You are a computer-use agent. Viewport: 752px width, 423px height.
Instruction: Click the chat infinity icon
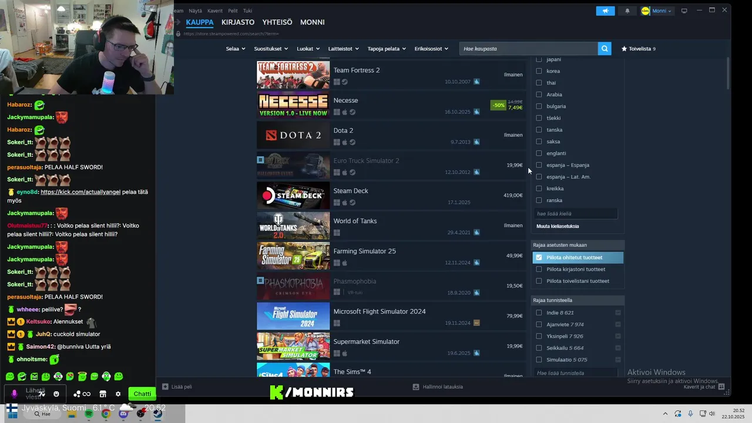[86, 394]
